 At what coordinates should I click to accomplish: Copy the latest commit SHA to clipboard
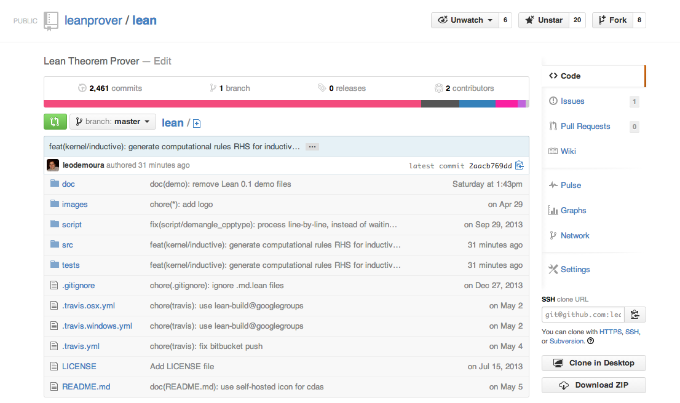[520, 165]
